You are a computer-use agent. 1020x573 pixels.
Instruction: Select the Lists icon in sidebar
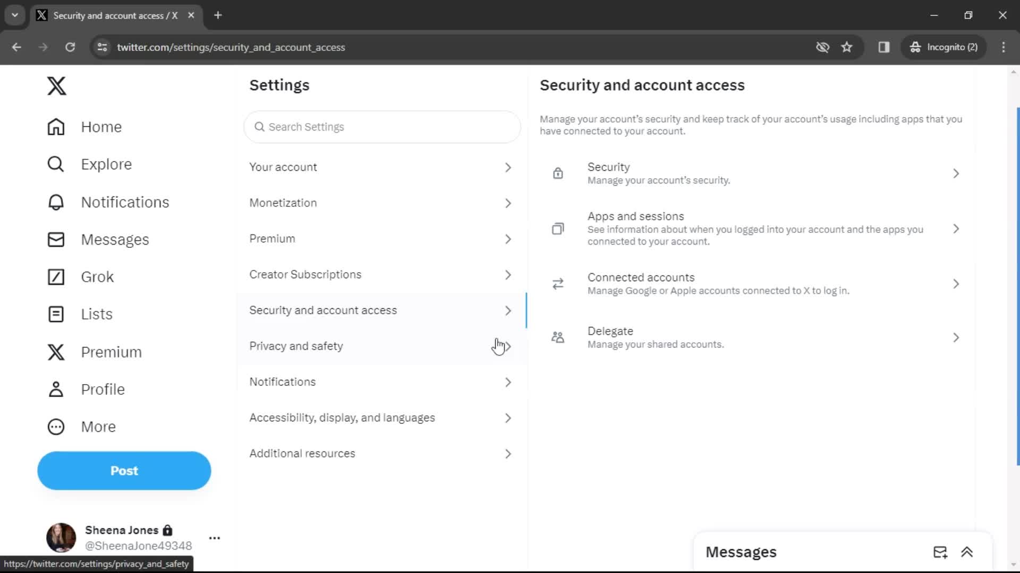pyautogui.click(x=55, y=314)
